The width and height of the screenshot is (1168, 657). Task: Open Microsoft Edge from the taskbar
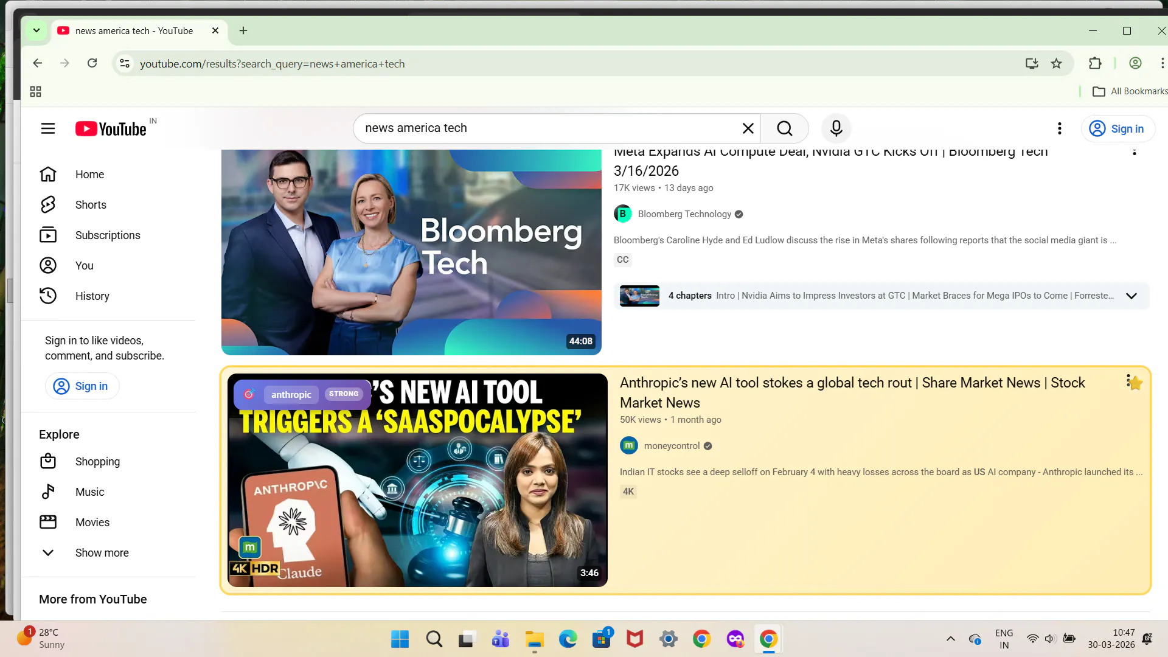[568, 639]
